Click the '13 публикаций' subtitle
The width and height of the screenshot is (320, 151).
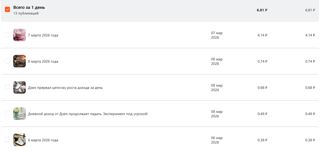[x=26, y=13]
